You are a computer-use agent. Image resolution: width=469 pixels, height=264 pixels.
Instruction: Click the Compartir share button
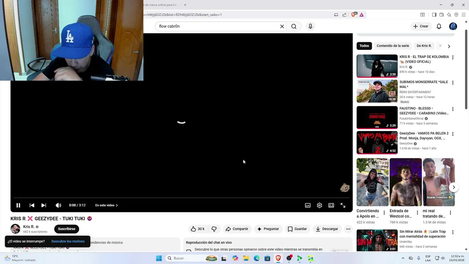(237, 229)
